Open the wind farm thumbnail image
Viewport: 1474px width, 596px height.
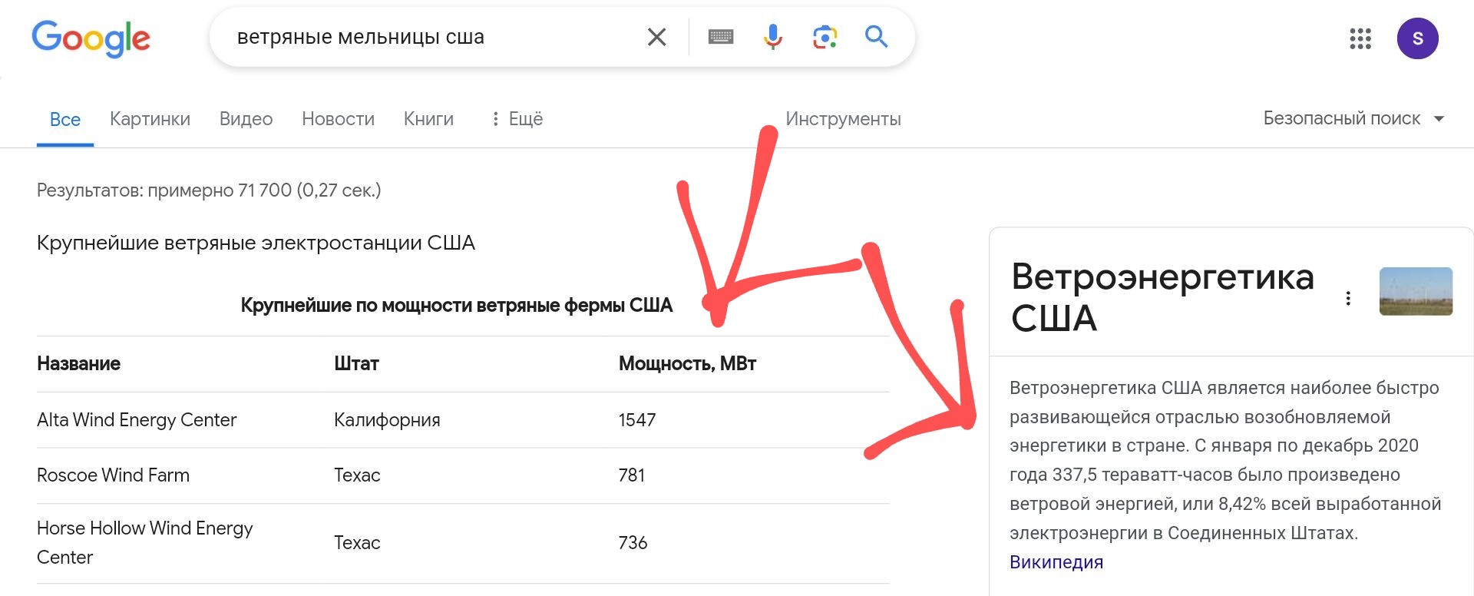point(1416,291)
